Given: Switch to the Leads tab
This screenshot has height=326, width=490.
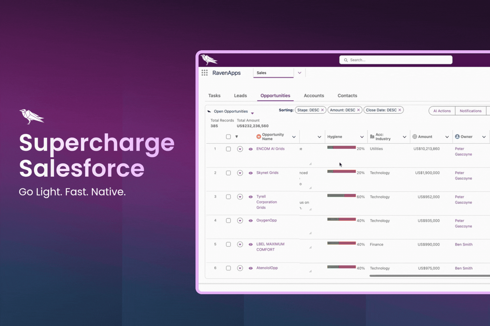Looking at the screenshot, I should point(240,96).
